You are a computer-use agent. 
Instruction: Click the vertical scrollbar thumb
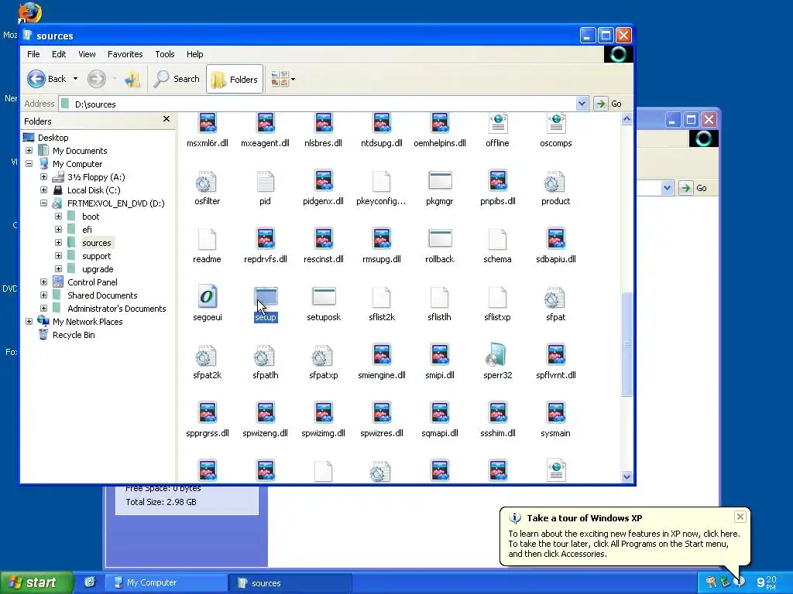click(x=627, y=344)
